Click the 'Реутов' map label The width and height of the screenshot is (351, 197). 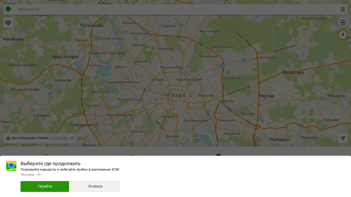point(266,96)
